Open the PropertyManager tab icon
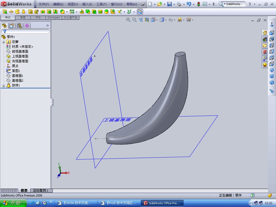The height and width of the screenshot is (207, 276). (12, 26)
